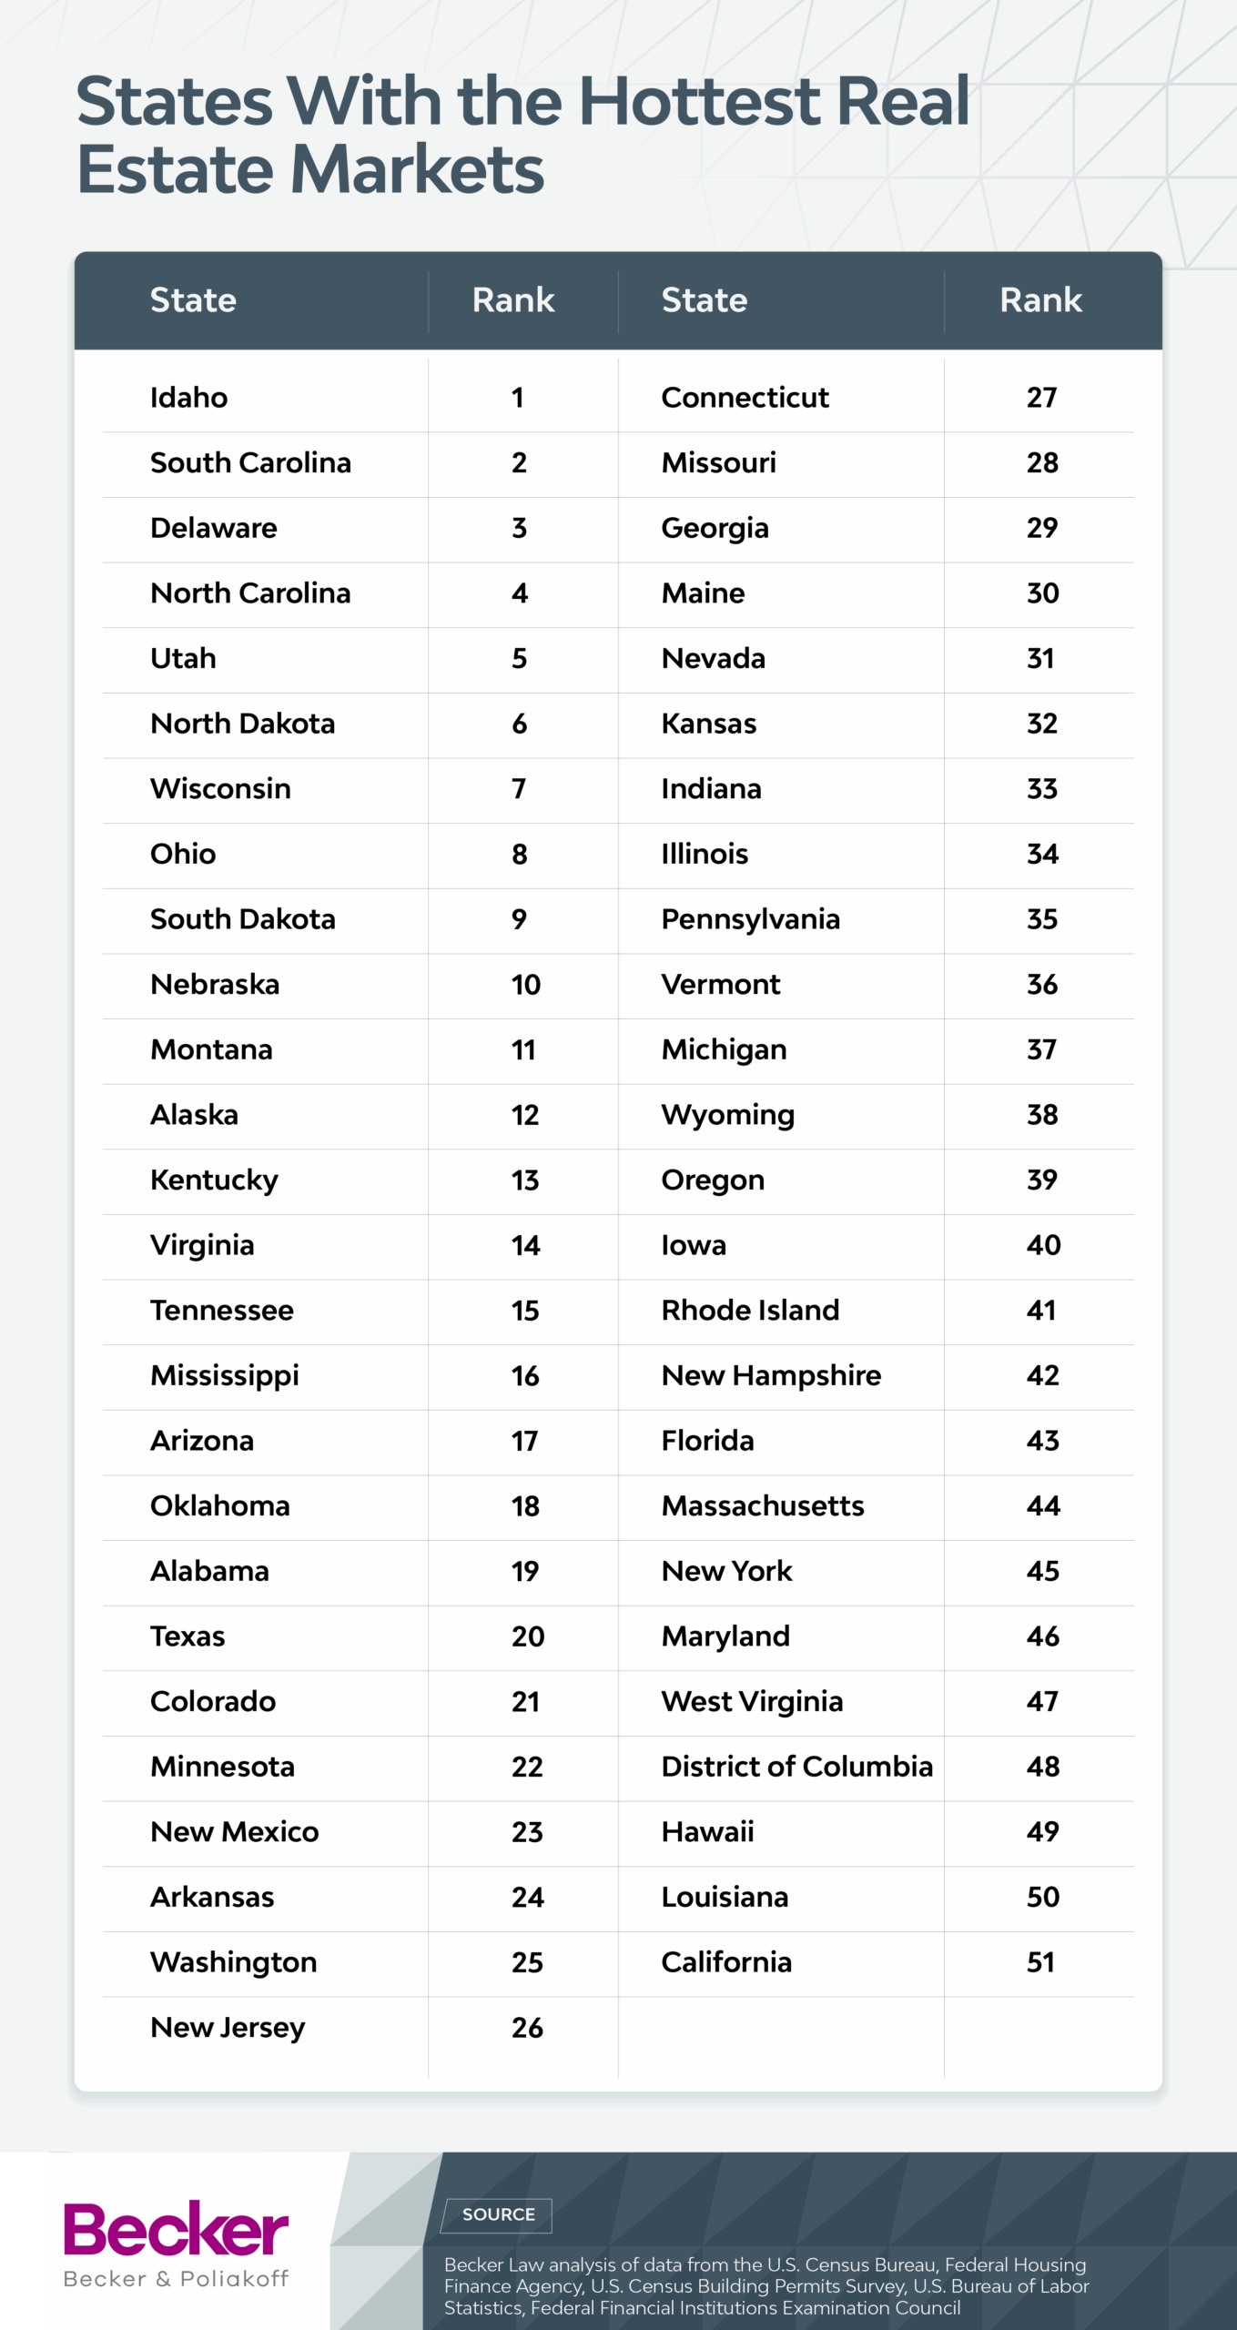Select South Carolina in the table
Screen dimensions: 1237x2330
[x=250, y=463]
